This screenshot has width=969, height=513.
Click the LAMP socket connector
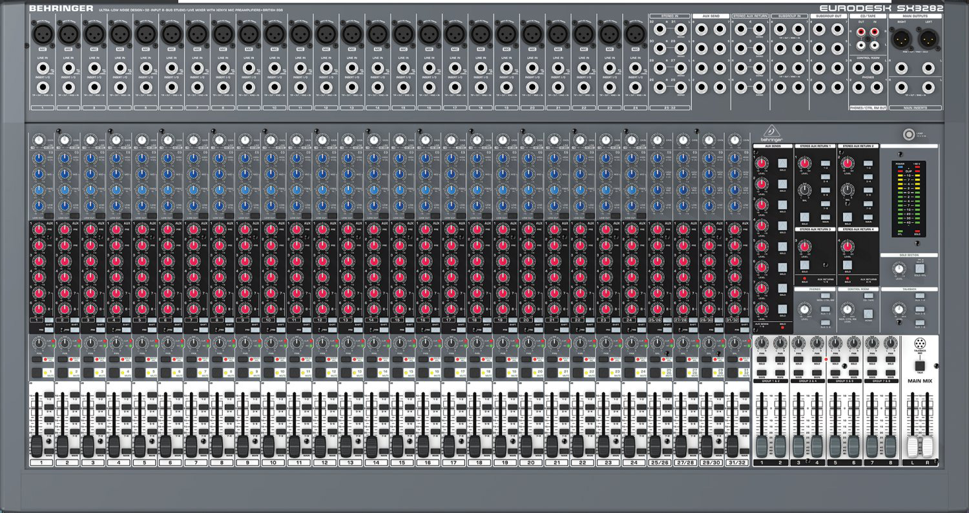908,134
